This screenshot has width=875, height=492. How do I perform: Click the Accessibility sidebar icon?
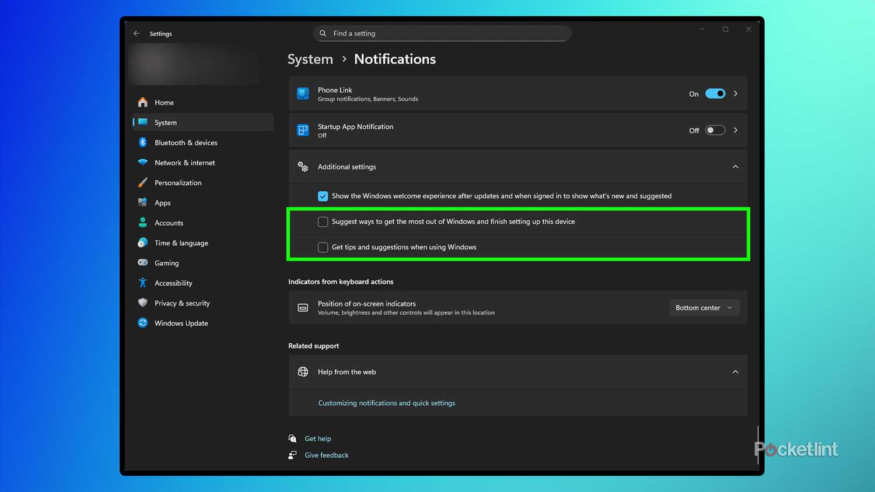(x=143, y=283)
